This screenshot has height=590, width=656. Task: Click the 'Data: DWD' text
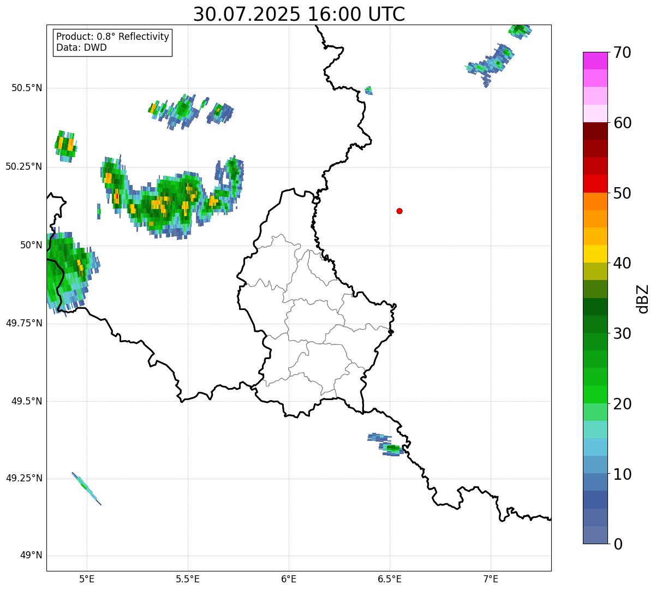(82, 47)
